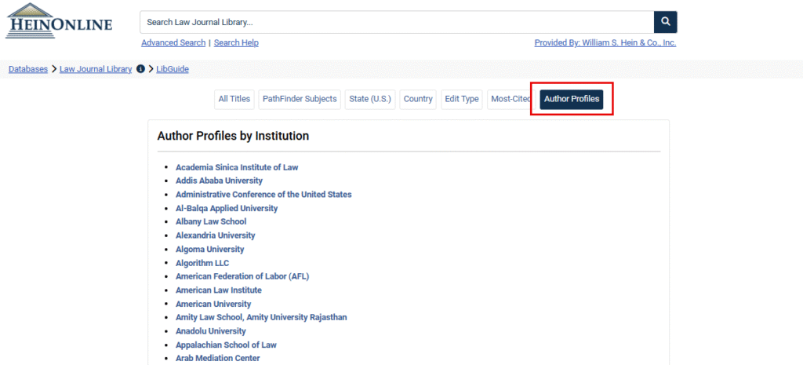Go to Databases in the breadcrumb
This screenshot has height=365, width=803.
(x=28, y=69)
